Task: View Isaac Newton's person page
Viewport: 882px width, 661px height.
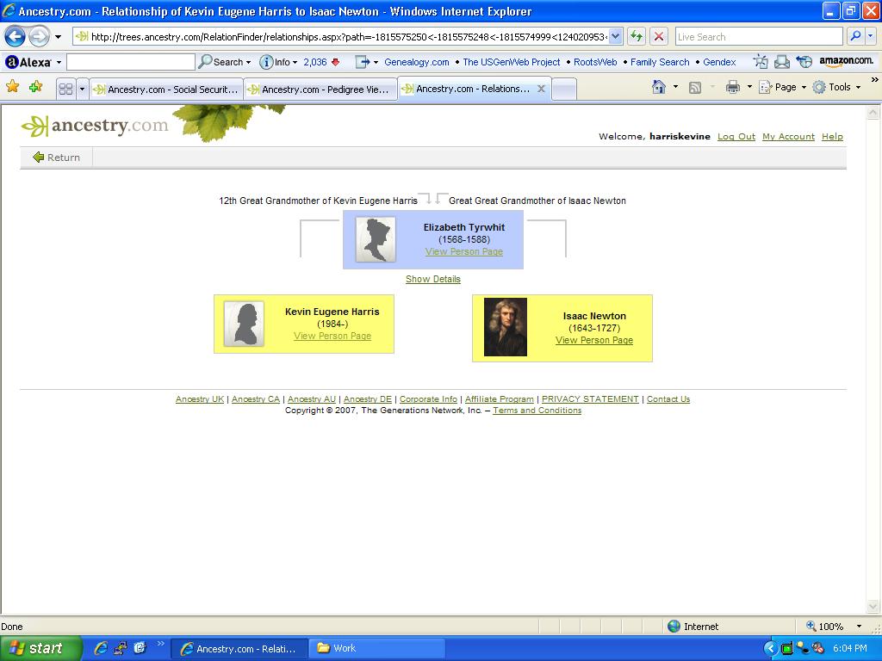Action: (x=594, y=341)
